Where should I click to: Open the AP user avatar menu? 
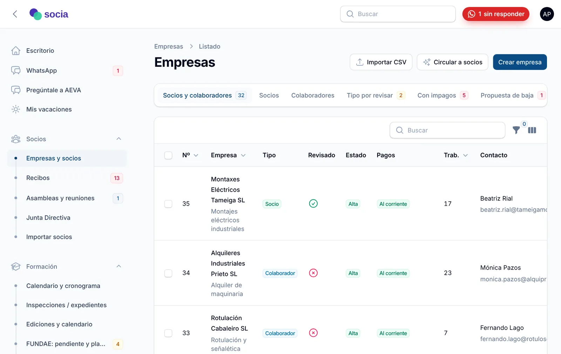[x=547, y=14]
